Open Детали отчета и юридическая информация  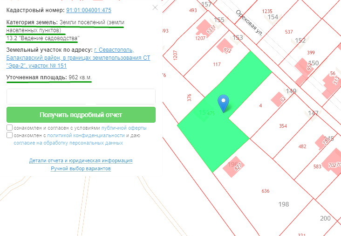(81, 160)
